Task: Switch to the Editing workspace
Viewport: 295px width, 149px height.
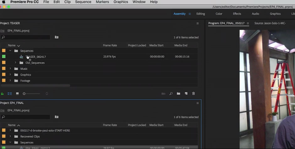Action: coord(200,14)
